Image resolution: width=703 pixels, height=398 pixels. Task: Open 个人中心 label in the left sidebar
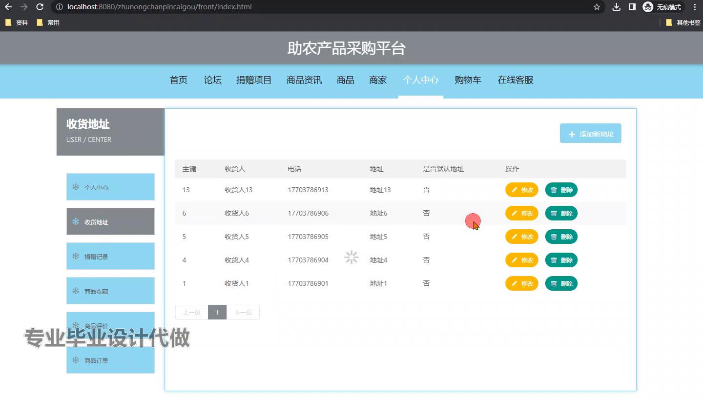tap(96, 187)
